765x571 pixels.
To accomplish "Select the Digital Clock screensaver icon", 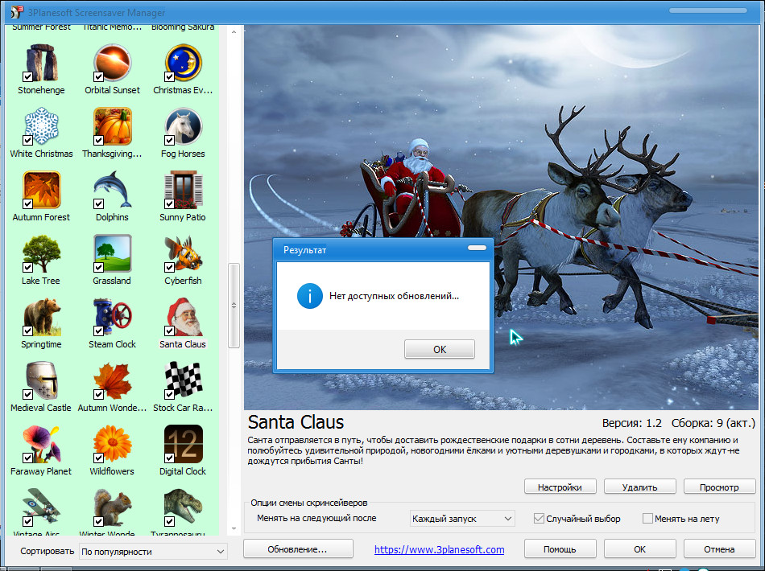I will tap(183, 444).
